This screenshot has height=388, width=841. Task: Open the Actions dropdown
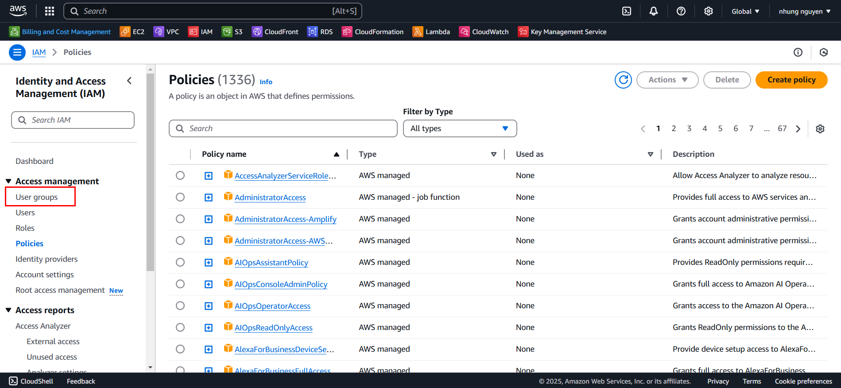(x=667, y=80)
